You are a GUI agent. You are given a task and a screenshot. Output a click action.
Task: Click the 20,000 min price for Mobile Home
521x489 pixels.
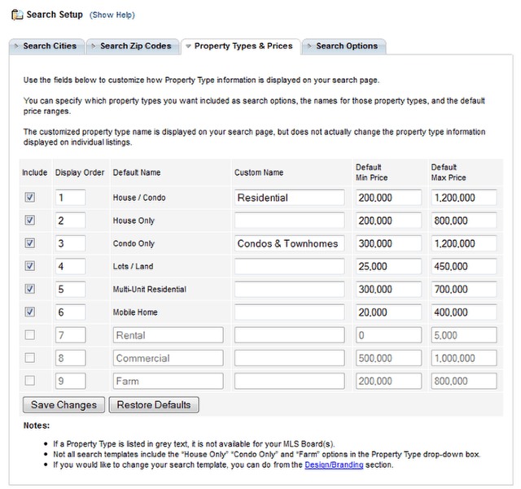[389, 312]
